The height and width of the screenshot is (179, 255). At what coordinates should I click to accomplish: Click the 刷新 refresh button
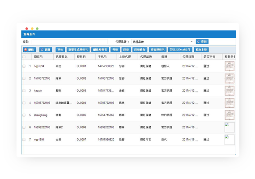[46, 50]
